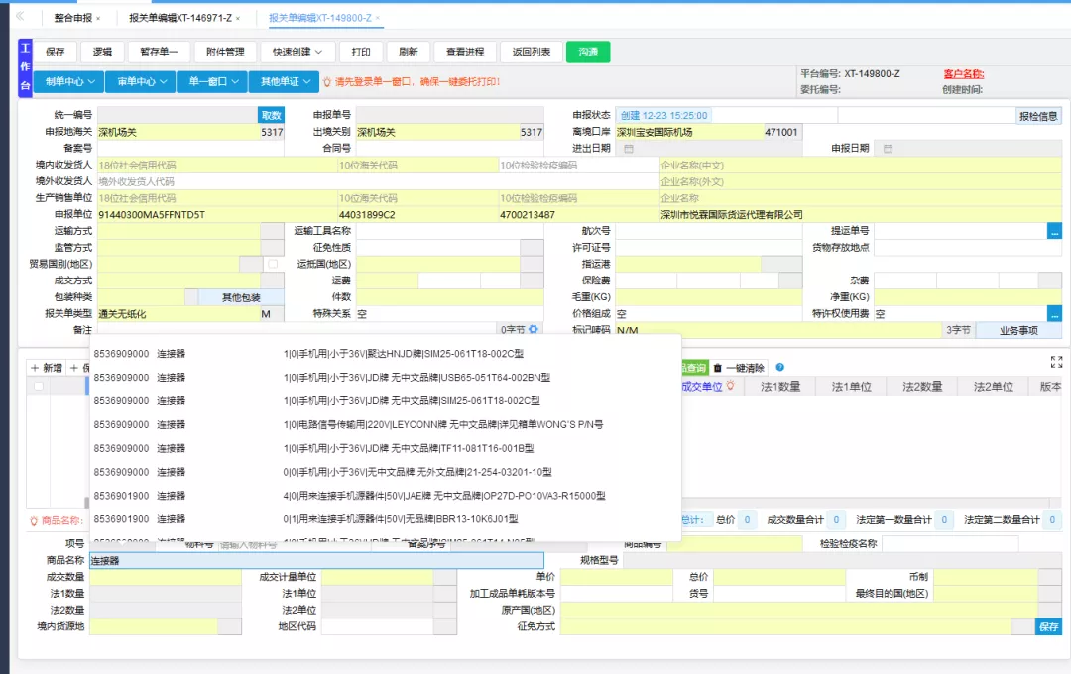Select suggestion for 电路信号传输用 220V LEYCONN牌
This screenshot has height=674, width=1071.
386,425
